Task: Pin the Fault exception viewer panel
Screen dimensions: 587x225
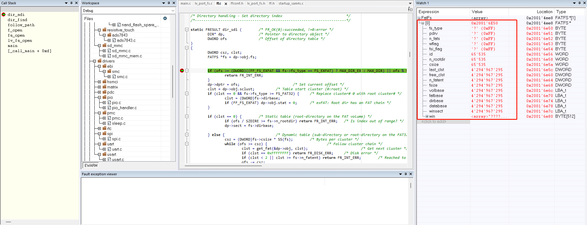Action: tap(406, 174)
